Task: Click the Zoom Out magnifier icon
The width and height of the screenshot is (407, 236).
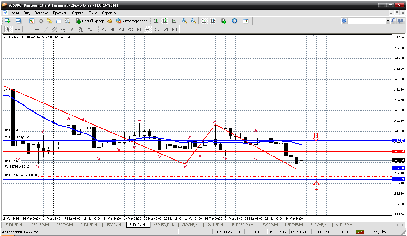Action: [193, 21]
